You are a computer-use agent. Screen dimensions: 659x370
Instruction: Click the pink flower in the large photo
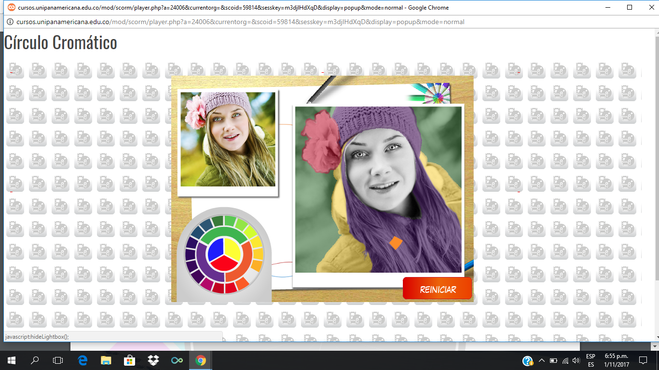tap(321, 143)
